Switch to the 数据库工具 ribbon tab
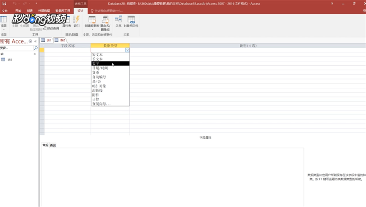The height and width of the screenshot is (207, 366). tap(63, 11)
